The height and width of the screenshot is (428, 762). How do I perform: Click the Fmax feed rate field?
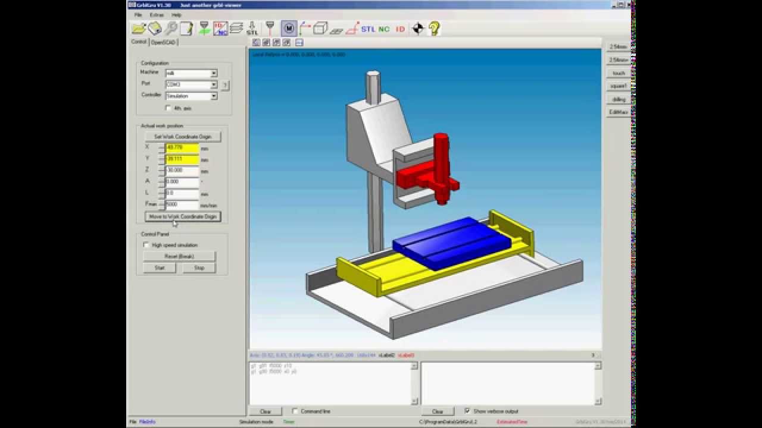pyautogui.click(x=182, y=204)
